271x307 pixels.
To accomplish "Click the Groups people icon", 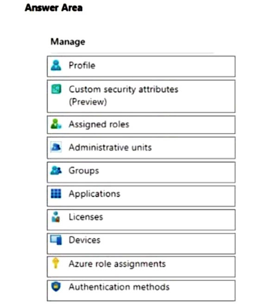I will 56,170.
